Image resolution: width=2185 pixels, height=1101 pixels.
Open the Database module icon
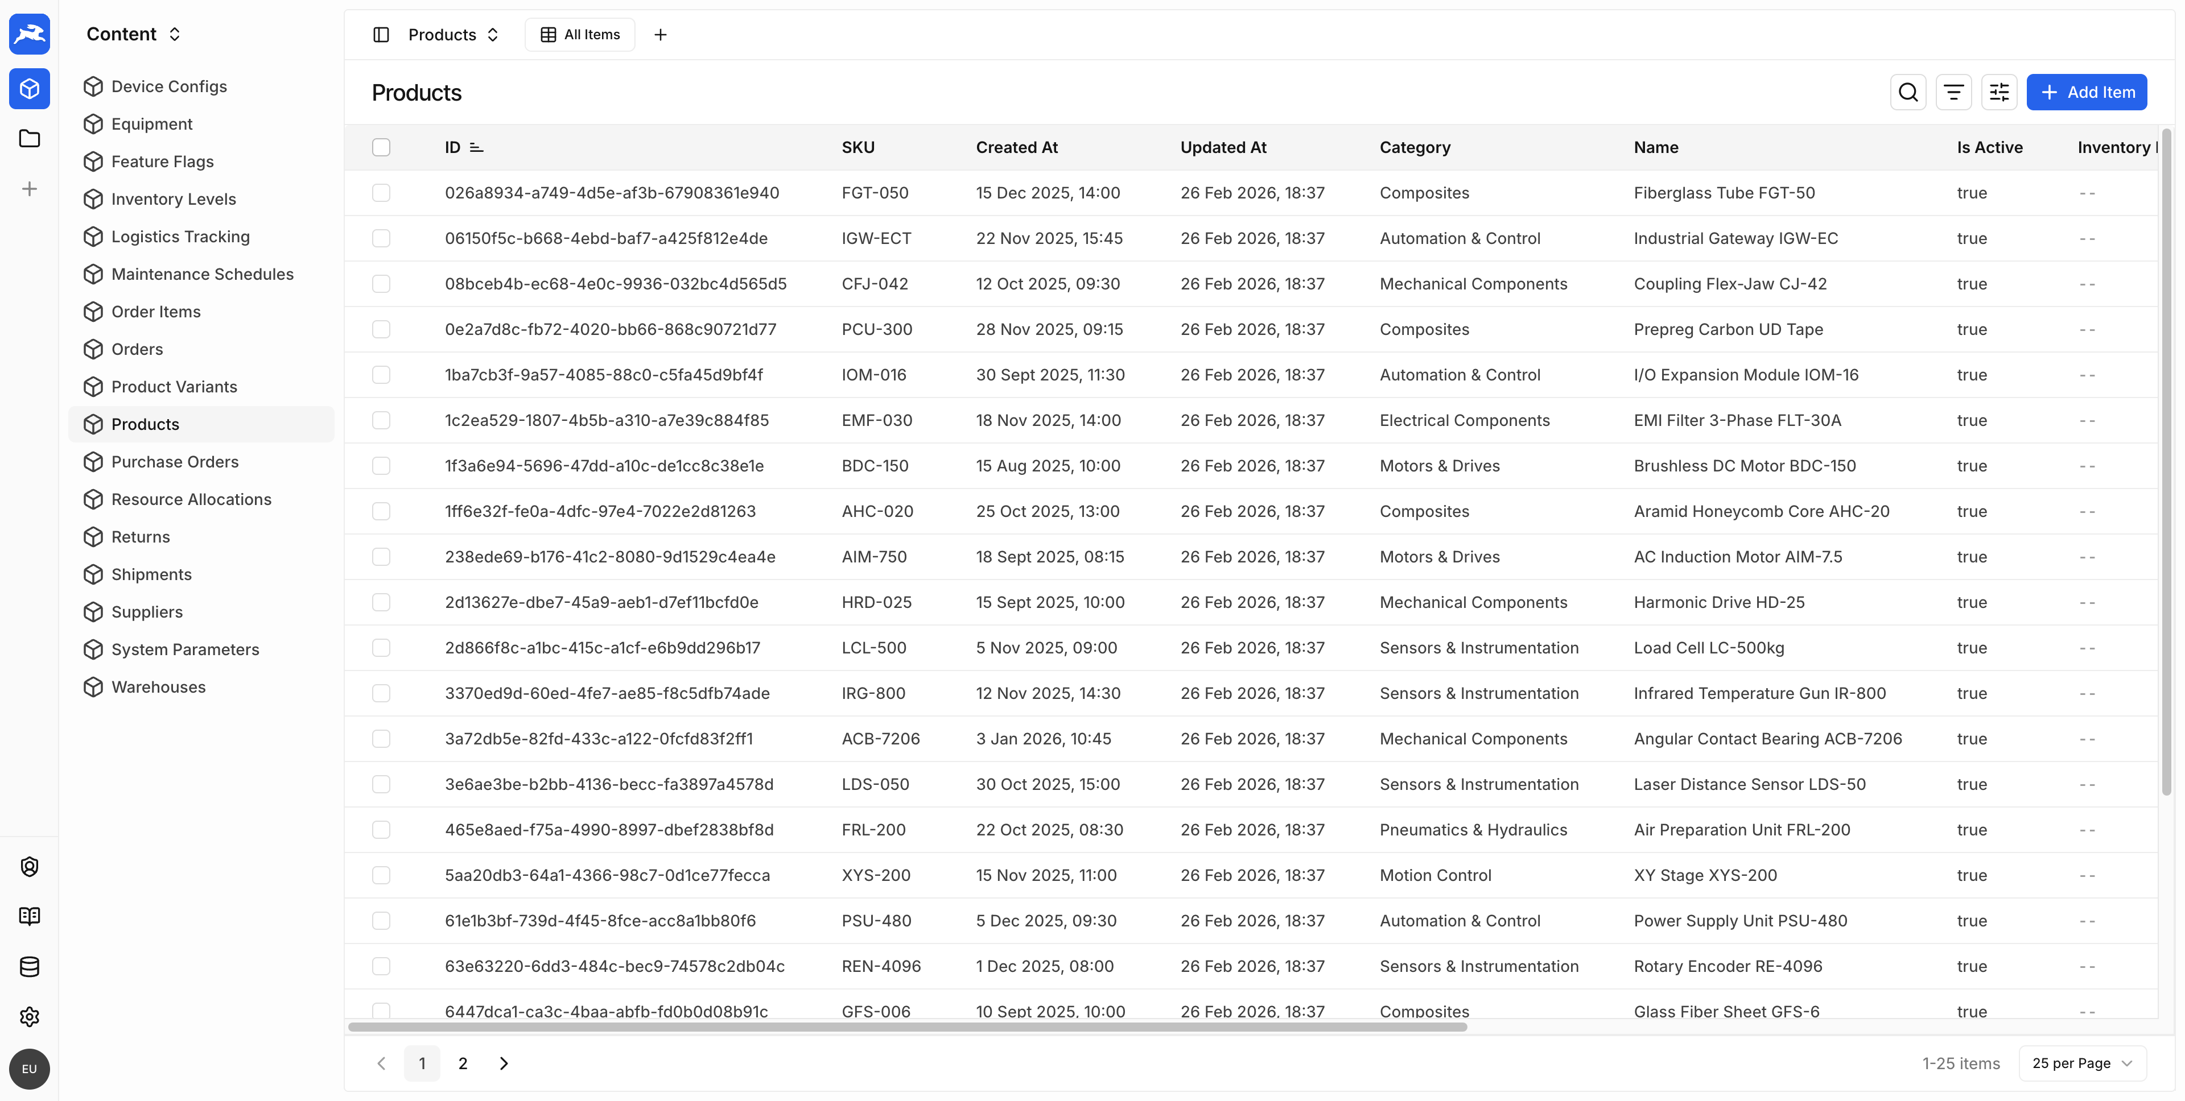(x=30, y=966)
